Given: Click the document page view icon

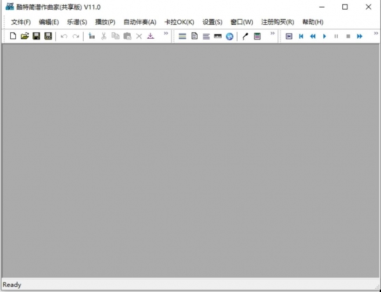Looking at the screenshot, I should click(x=194, y=36).
